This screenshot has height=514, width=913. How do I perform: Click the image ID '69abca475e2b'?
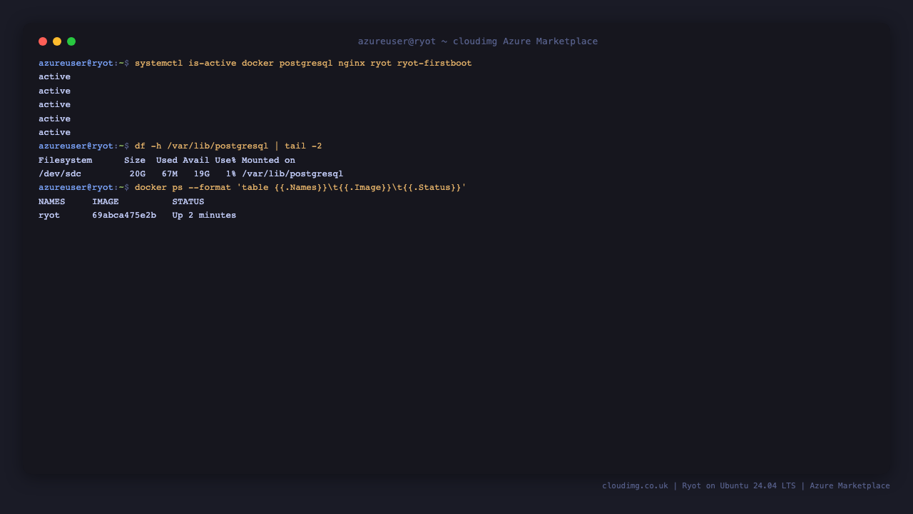(124, 215)
